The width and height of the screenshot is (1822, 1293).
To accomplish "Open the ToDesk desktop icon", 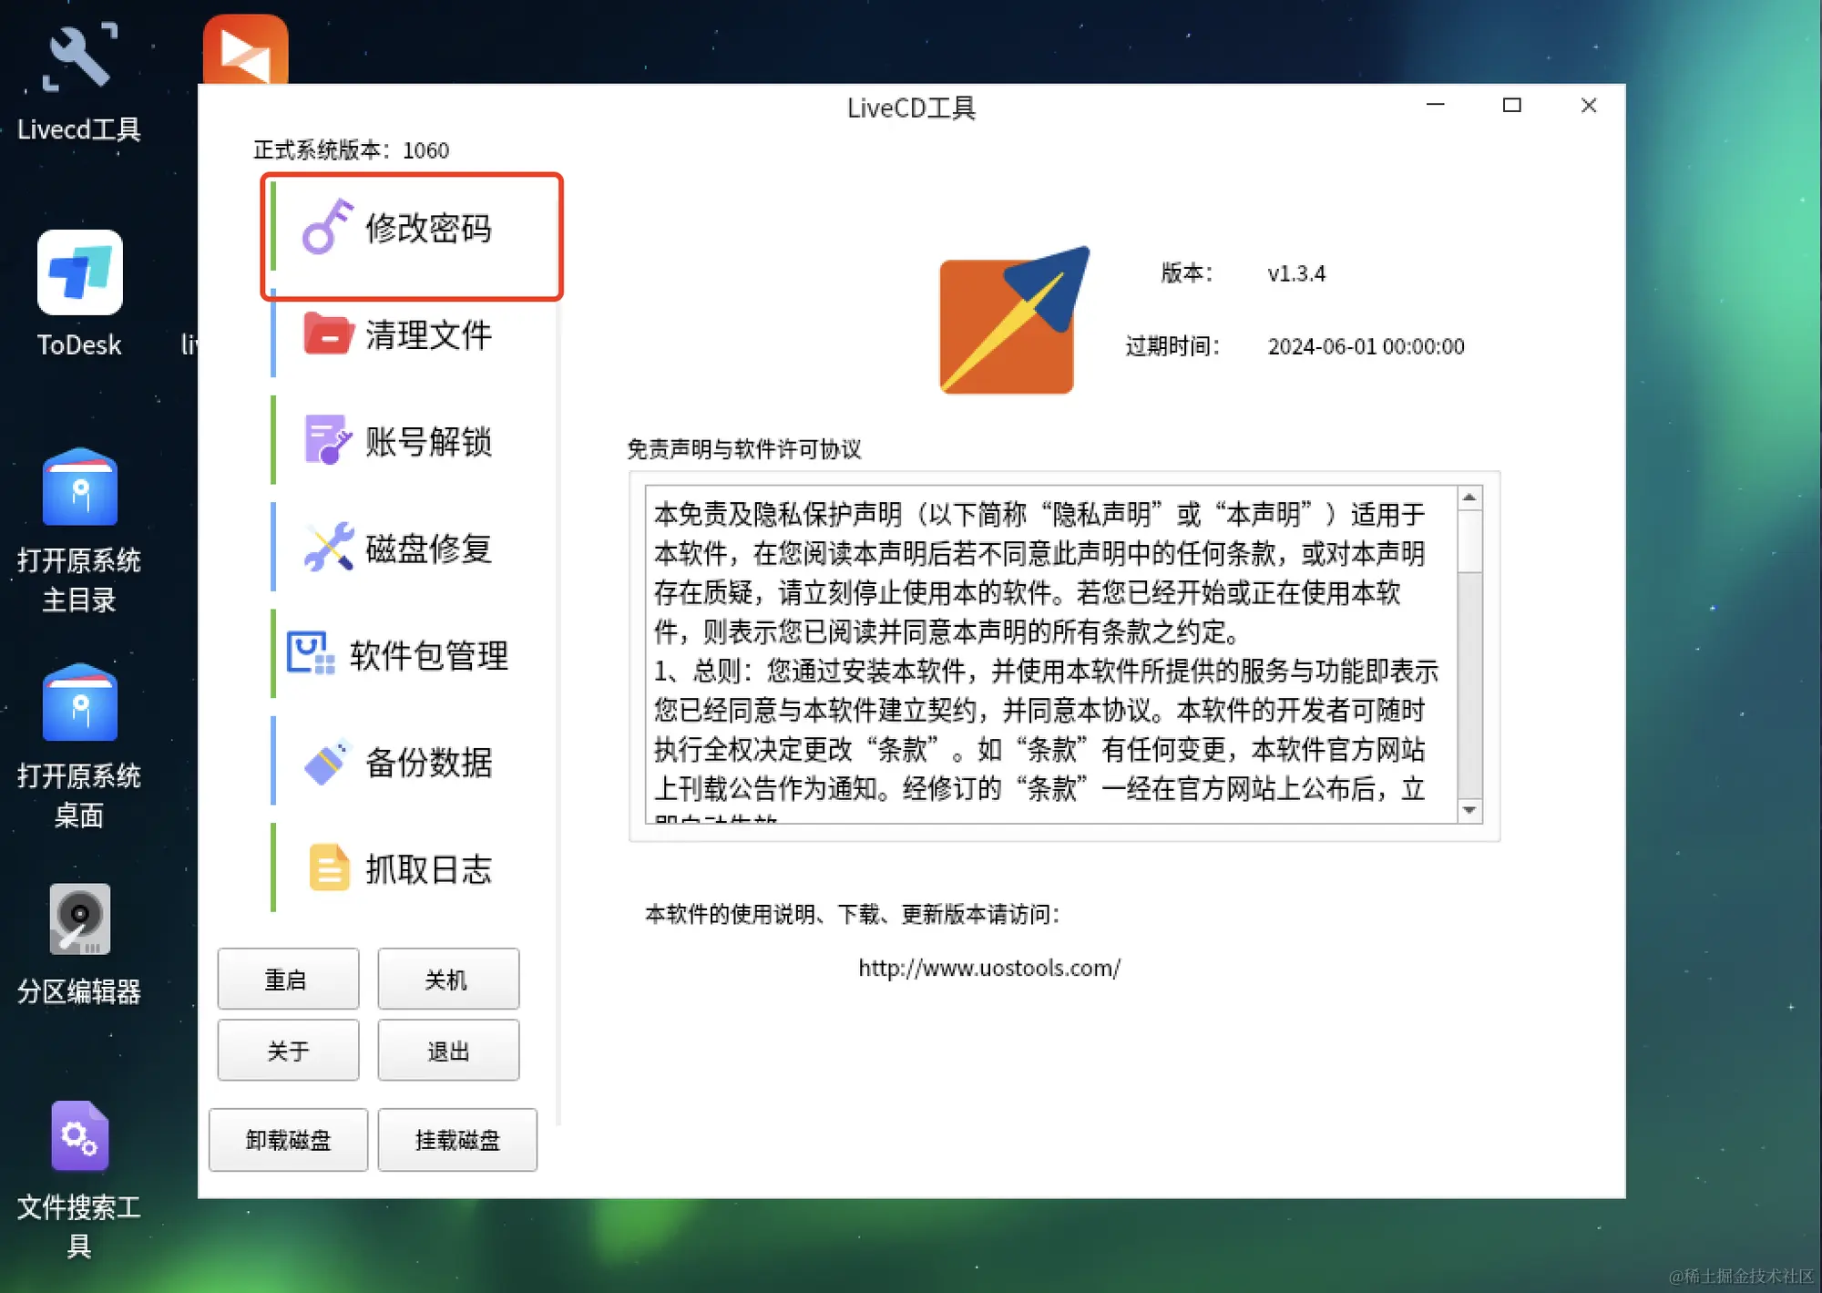I will click(x=79, y=273).
